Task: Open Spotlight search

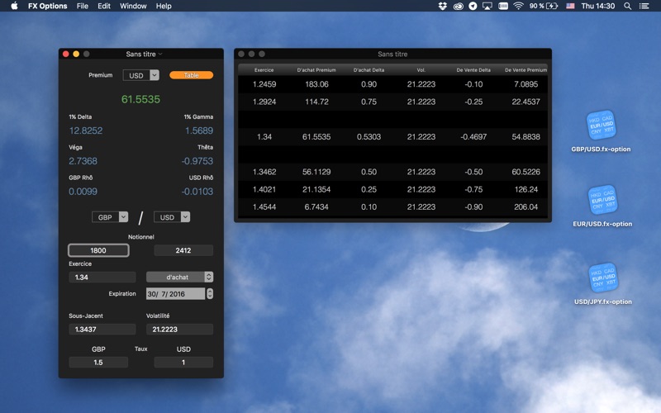Action: coord(628,6)
